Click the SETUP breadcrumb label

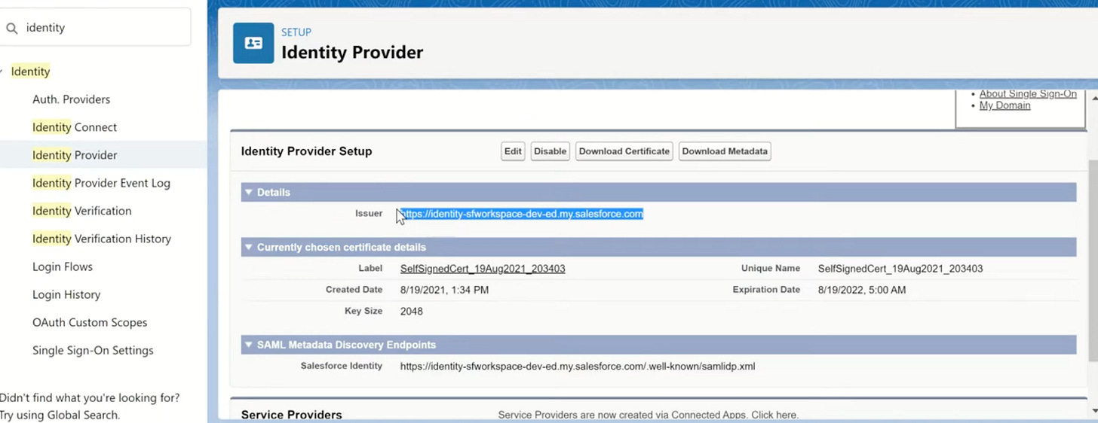tap(296, 32)
